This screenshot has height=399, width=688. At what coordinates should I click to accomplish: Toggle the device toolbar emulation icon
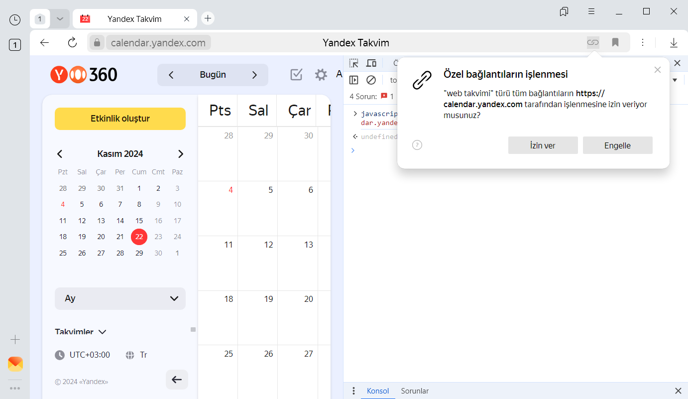pos(371,63)
